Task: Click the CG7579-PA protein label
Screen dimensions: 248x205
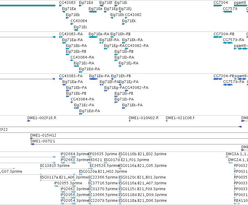Action: 234,82
